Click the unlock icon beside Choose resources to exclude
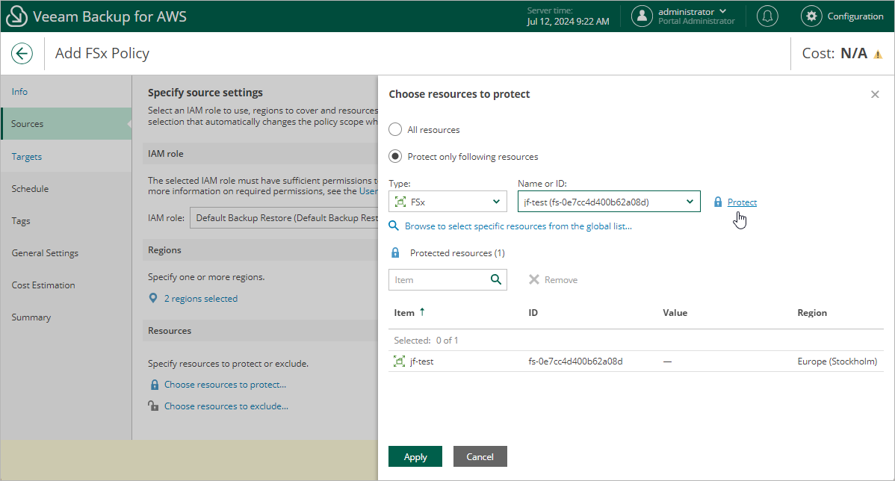The height and width of the screenshot is (481, 895). tap(153, 406)
